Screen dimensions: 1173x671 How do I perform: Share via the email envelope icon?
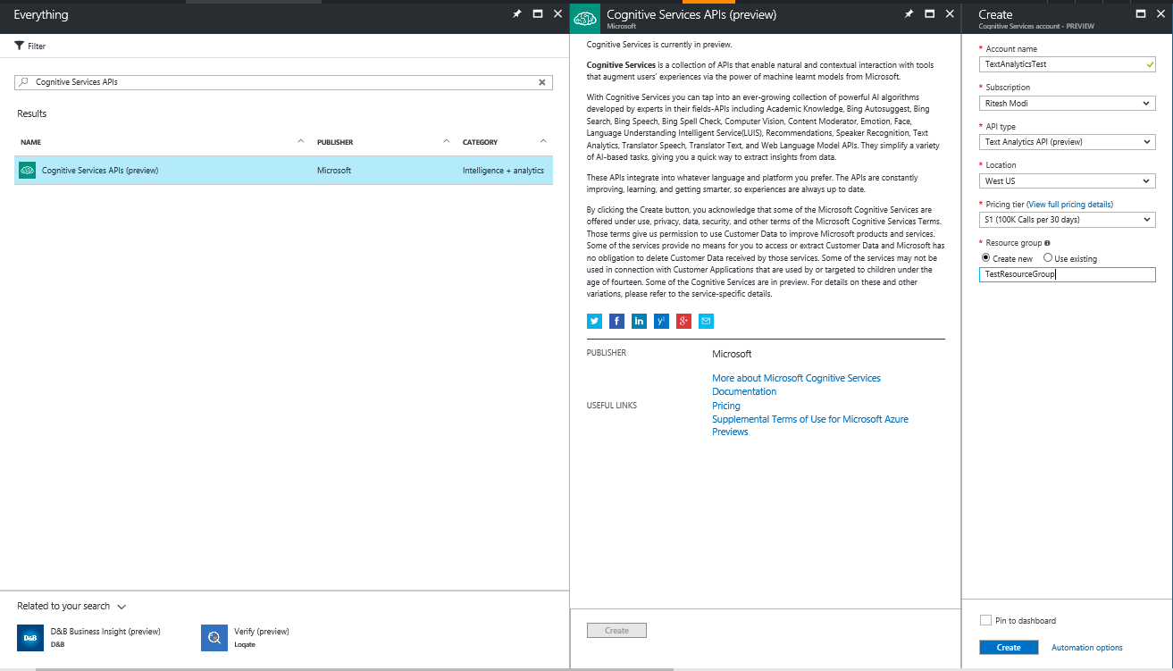706,321
